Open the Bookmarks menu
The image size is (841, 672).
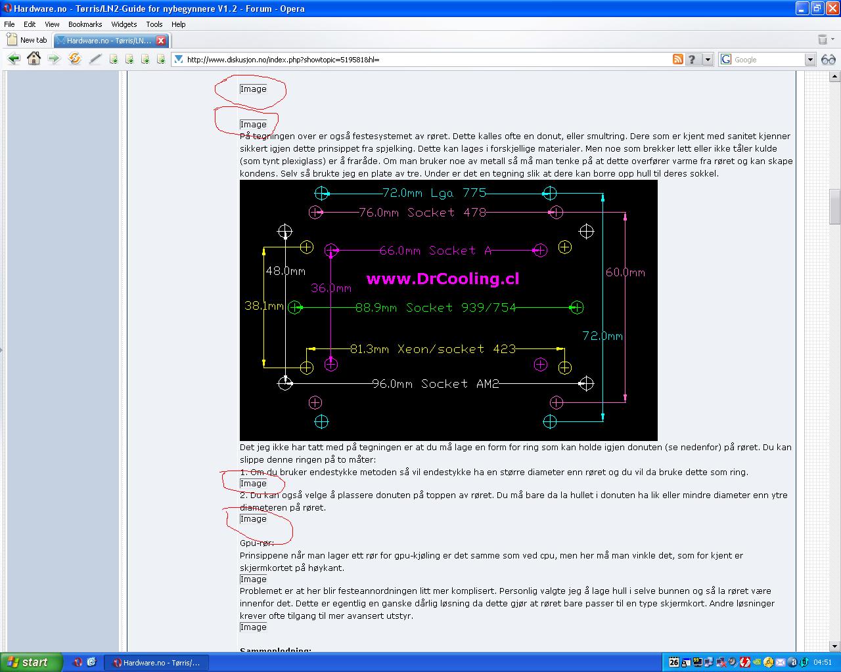[85, 24]
